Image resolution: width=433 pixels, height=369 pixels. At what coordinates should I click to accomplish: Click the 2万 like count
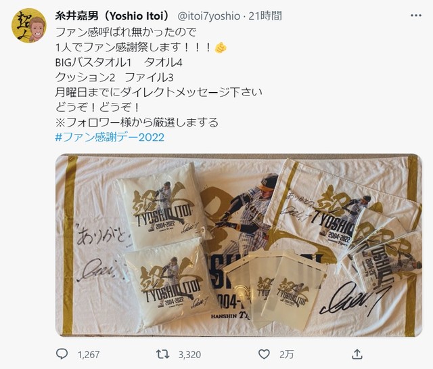click(x=286, y=354)
